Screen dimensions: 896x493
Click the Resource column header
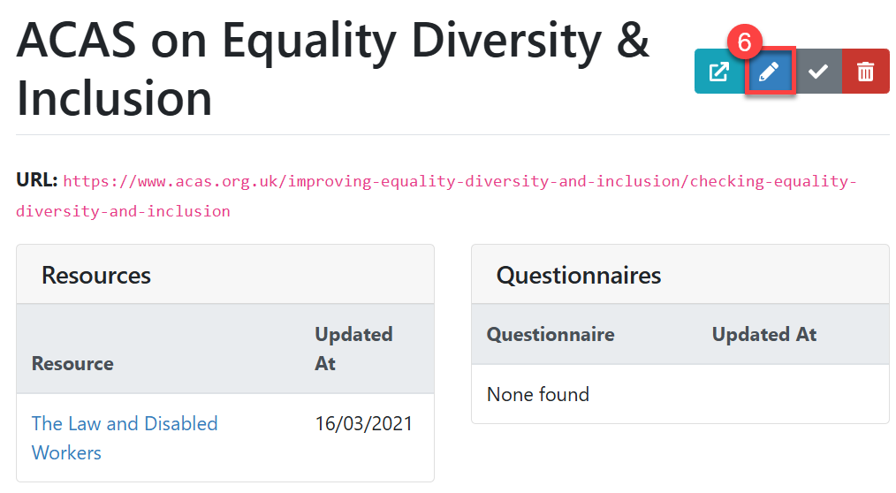[72, 363]
